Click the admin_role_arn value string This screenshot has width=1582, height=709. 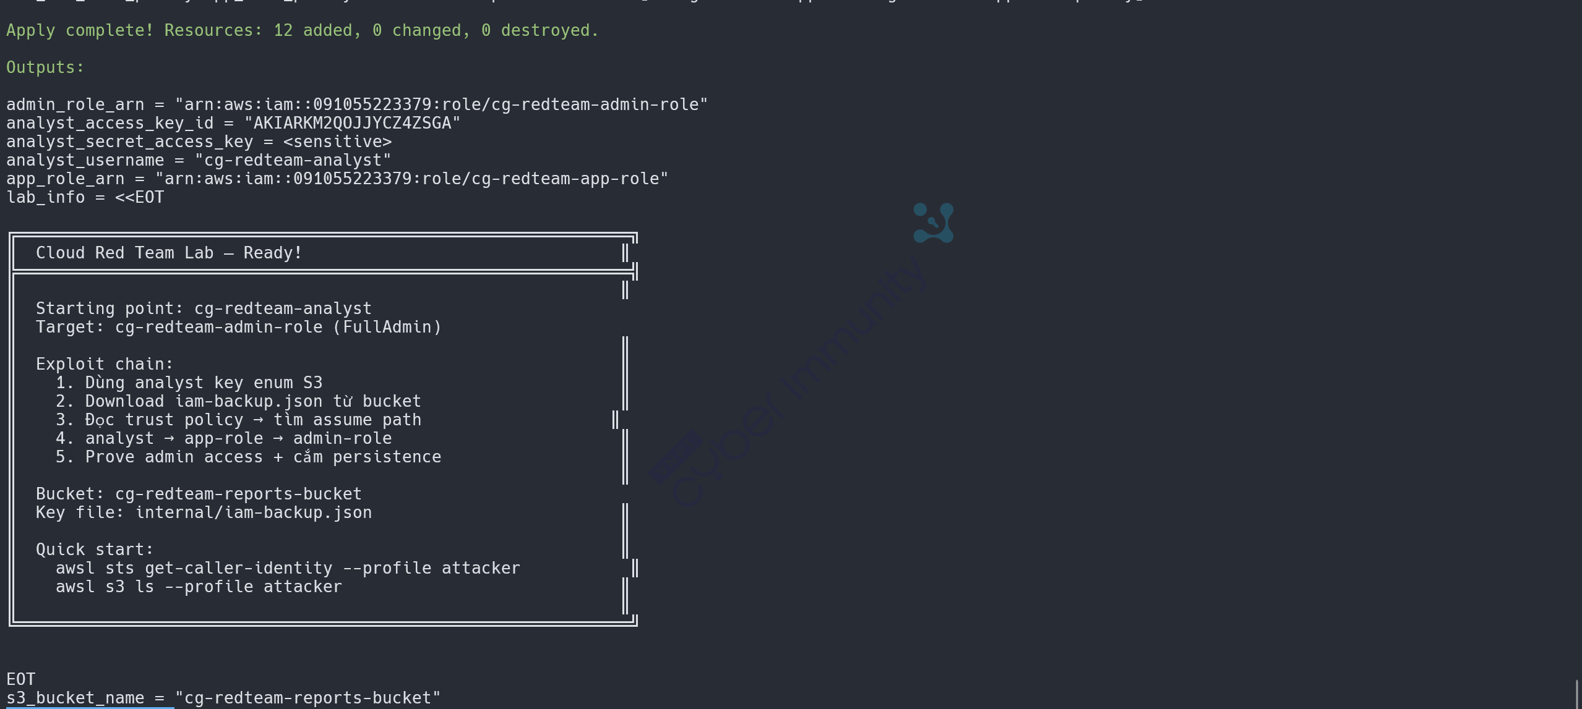click(441, 104)
